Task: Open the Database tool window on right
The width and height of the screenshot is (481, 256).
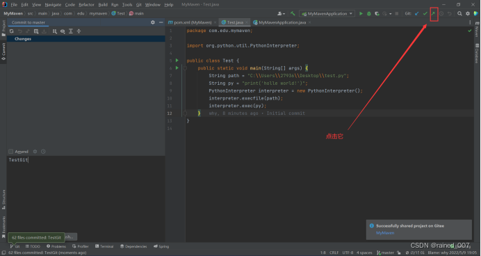Action: (477, 53)
